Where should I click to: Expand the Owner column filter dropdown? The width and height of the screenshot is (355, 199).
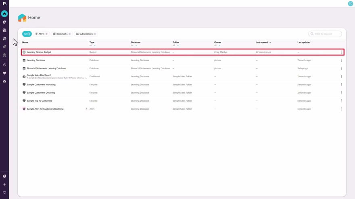coord(217,45)
